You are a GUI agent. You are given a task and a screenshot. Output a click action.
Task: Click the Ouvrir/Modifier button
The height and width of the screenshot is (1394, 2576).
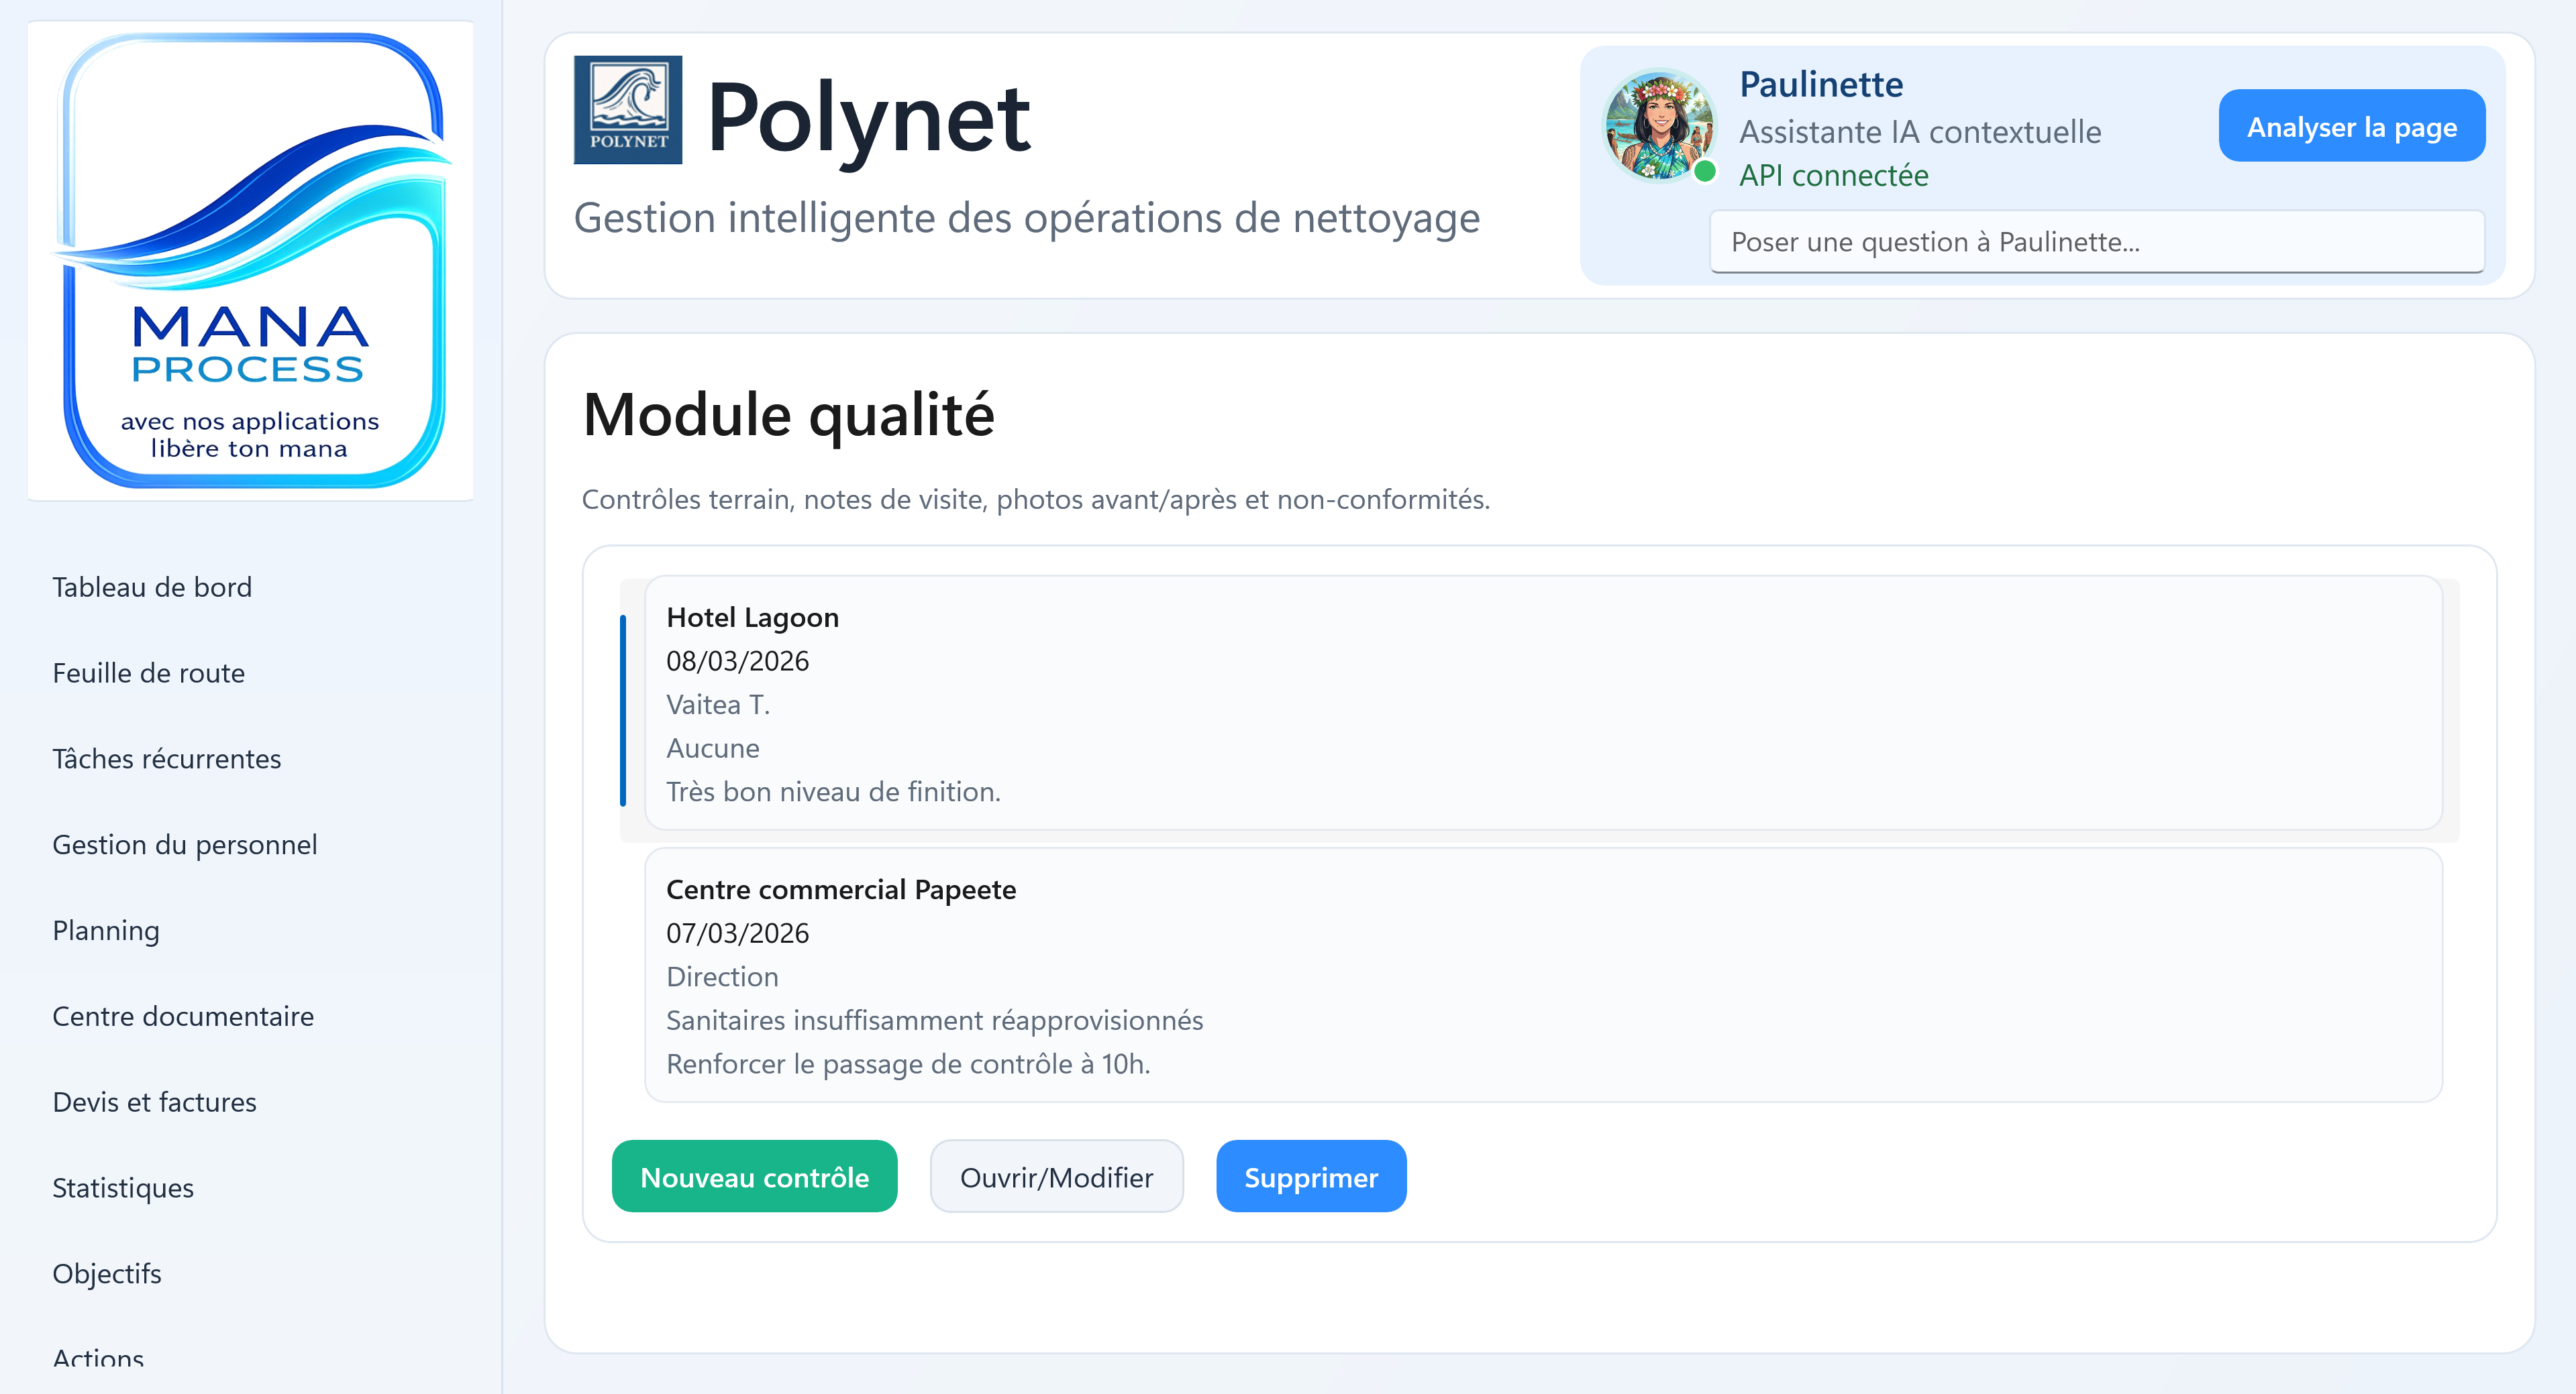1056,1177
